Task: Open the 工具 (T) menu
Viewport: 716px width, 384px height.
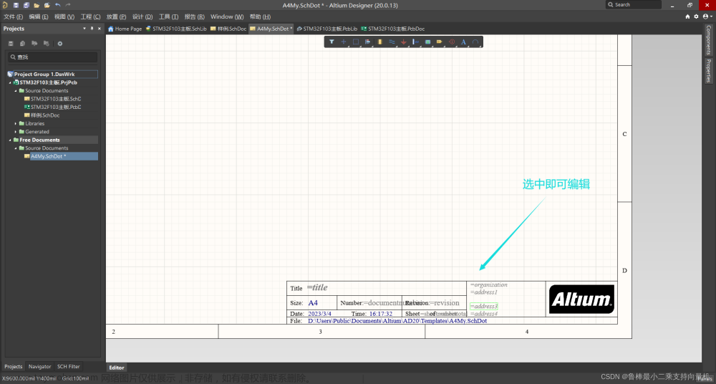Action: pos(168,16)
